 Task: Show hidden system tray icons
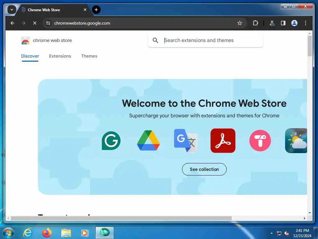pyautogui.click(x=271, y=233)
